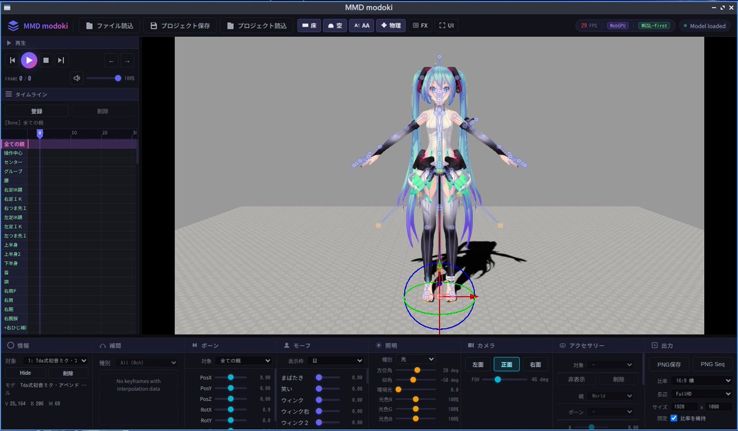Toggle the 比率を維持 checkbox

[674, 418]
